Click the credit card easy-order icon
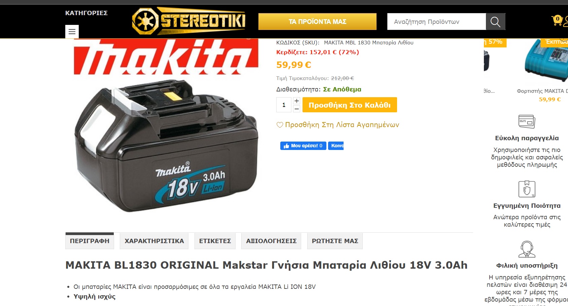 [x=527, y=121]
